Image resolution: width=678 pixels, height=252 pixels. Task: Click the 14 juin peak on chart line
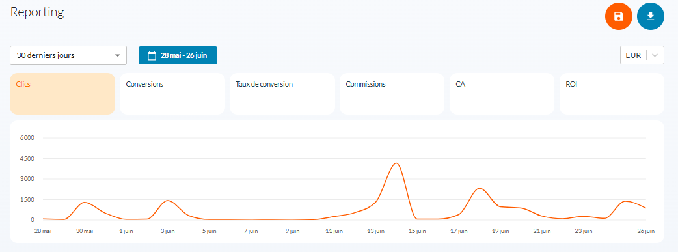pyautogui.click(x=396, y=163)
